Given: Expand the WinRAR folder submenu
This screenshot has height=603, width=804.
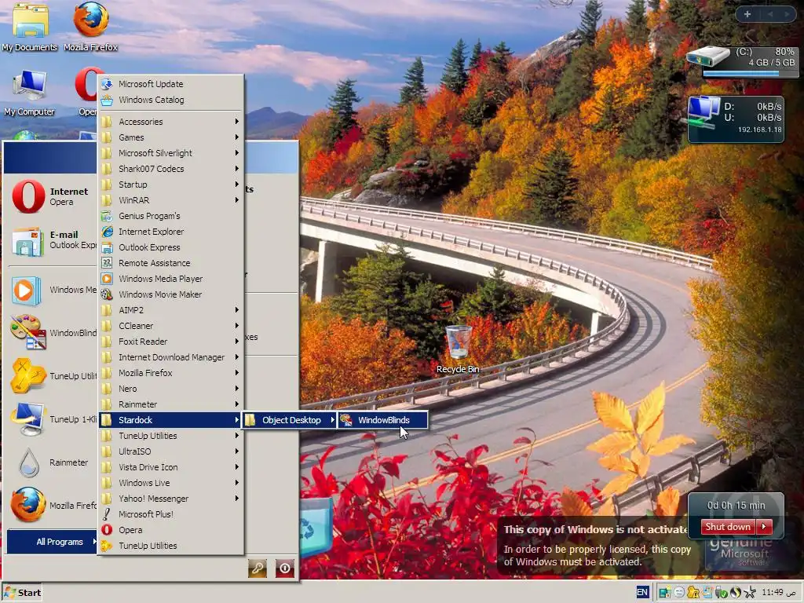Looking at the screenshot, I should [x=170, y=200].
